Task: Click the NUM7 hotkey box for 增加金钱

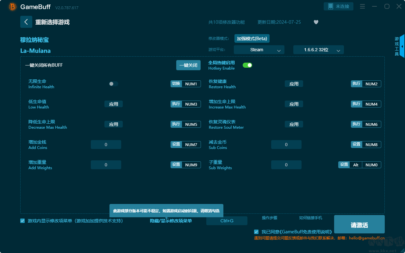Action: 191,145
